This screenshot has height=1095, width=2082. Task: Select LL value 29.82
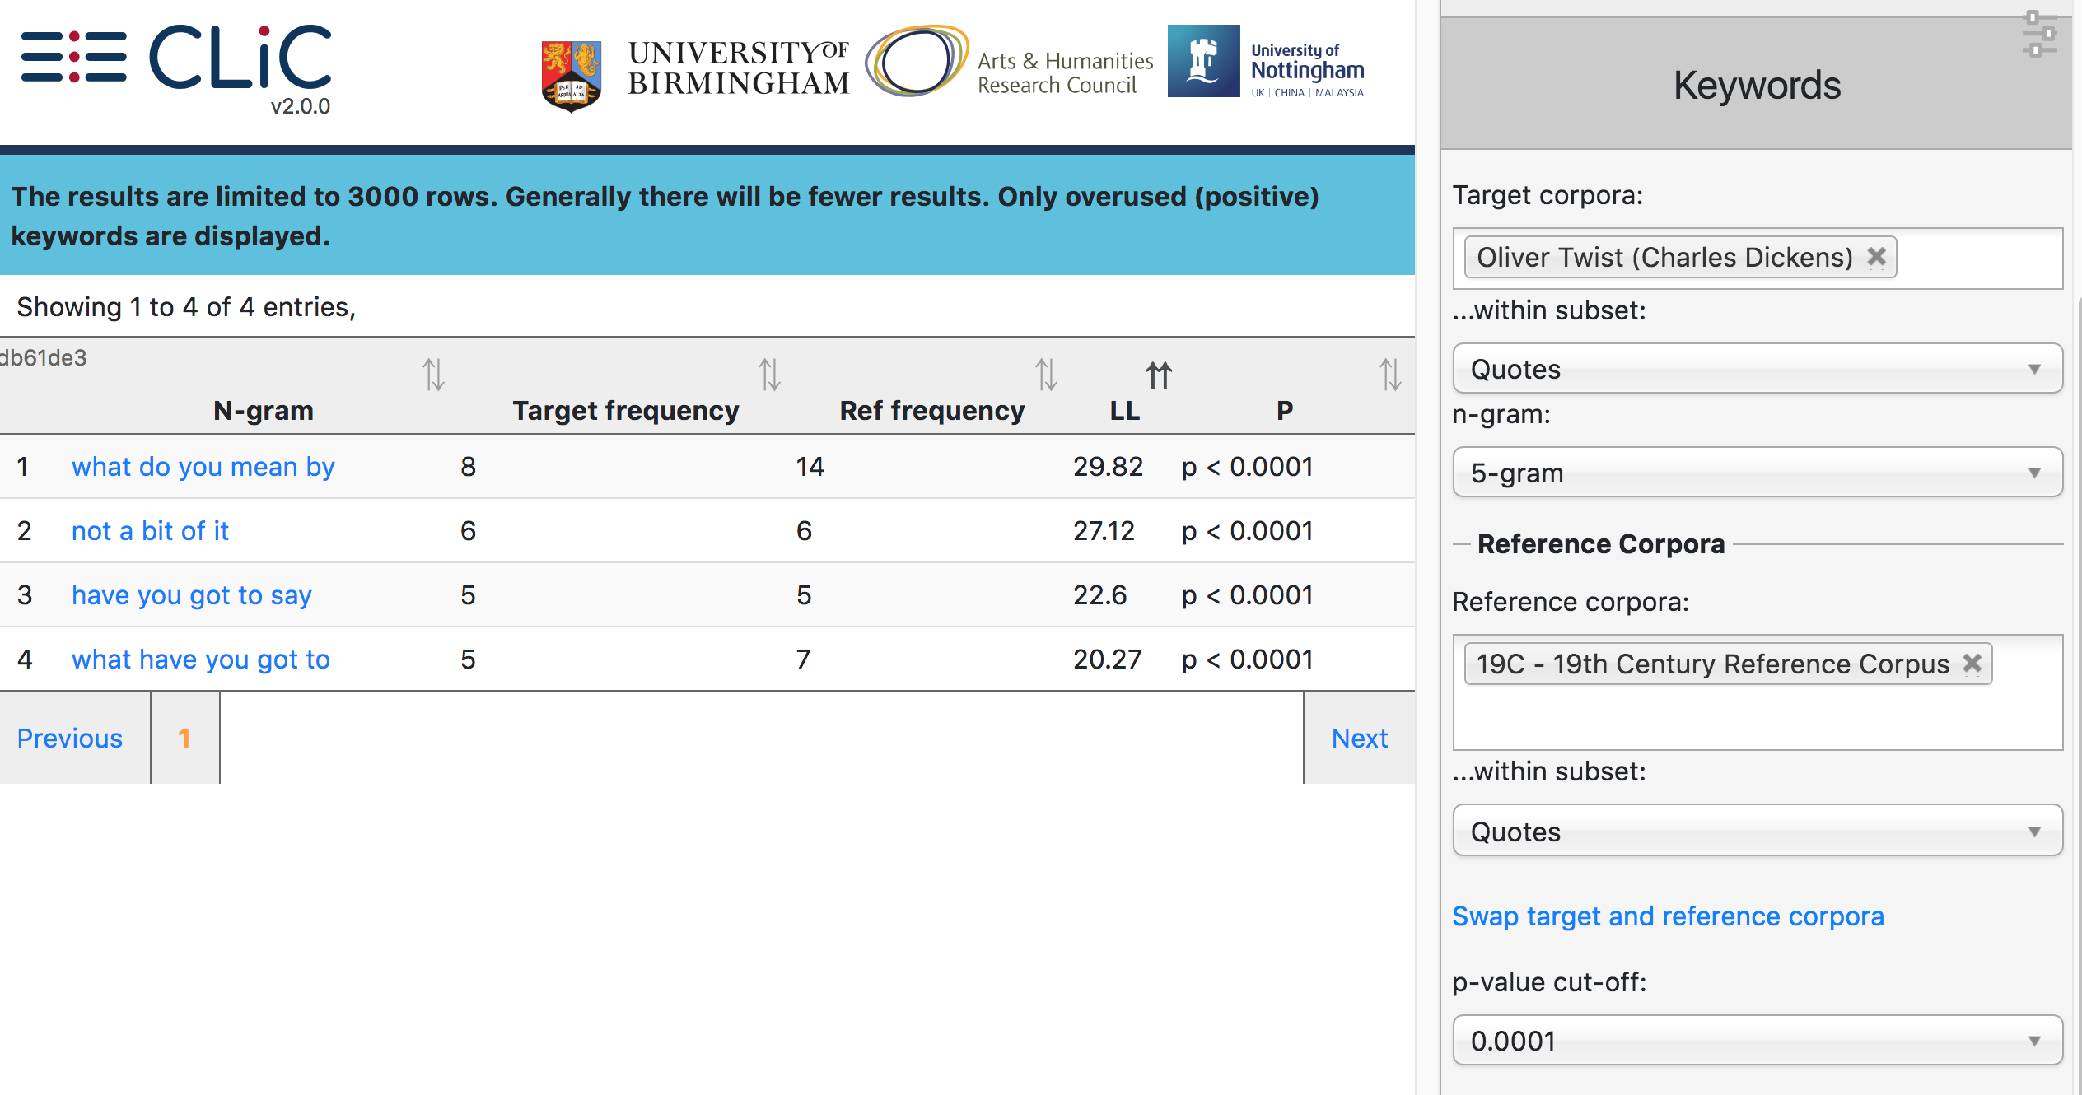point(1108,467)
